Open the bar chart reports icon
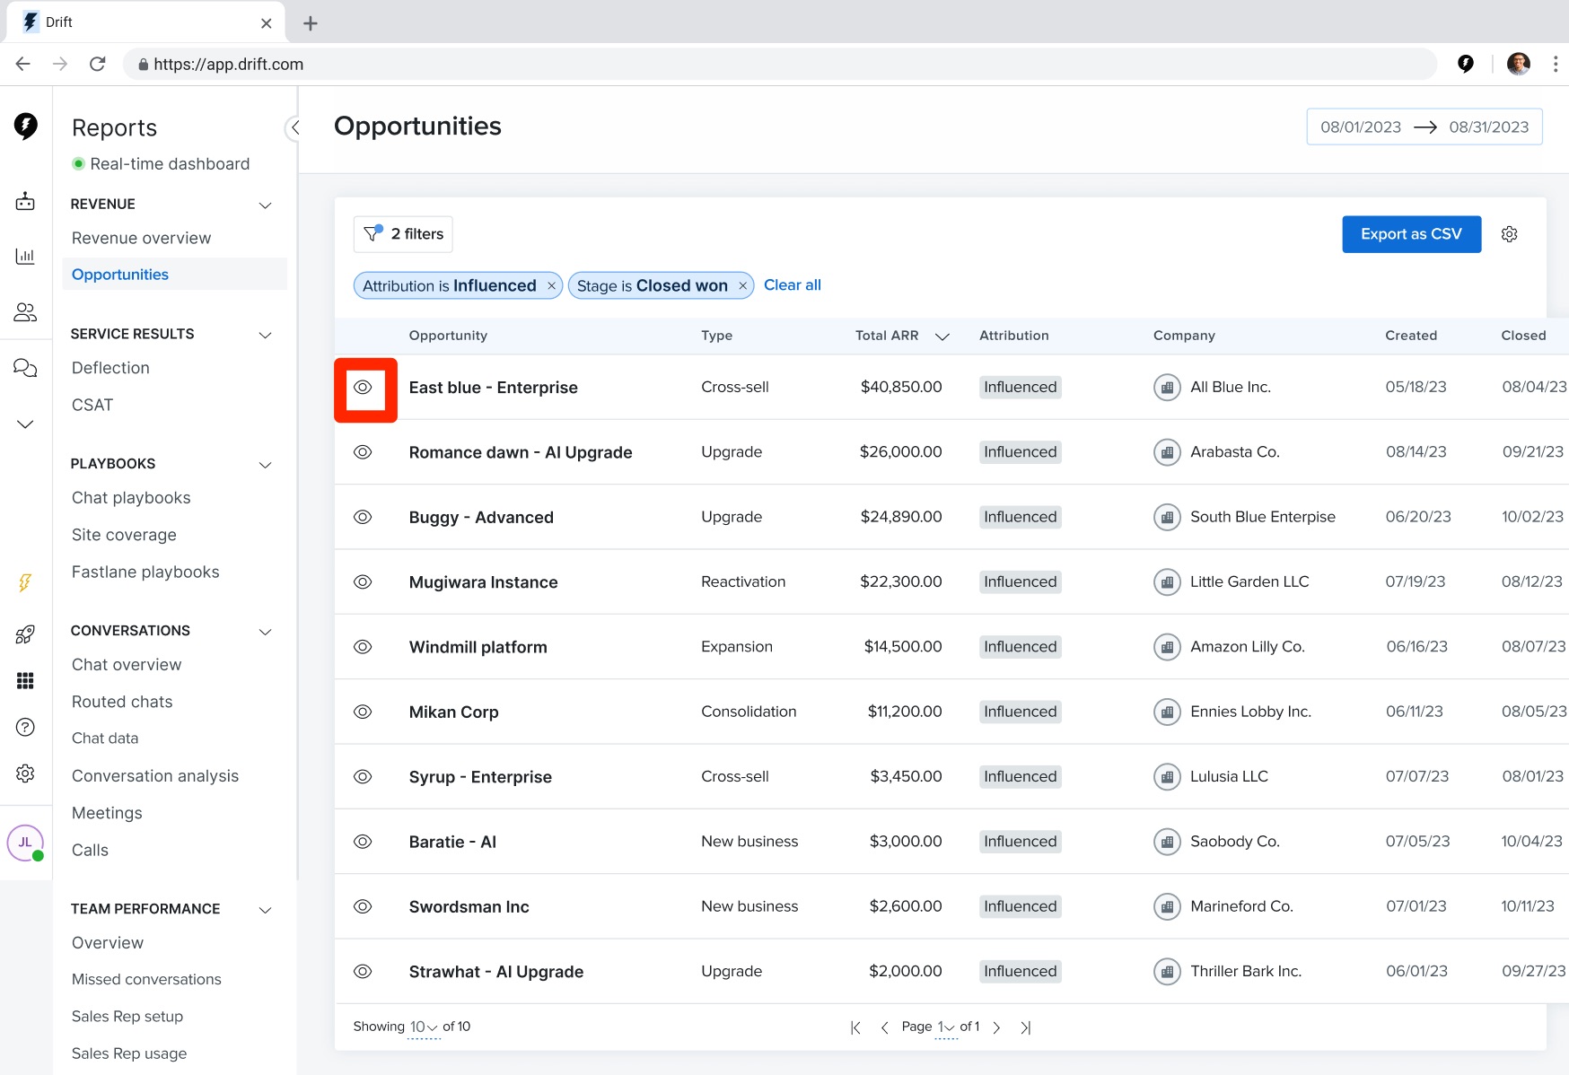1569x1075 pixels. (x=25, y=257)
